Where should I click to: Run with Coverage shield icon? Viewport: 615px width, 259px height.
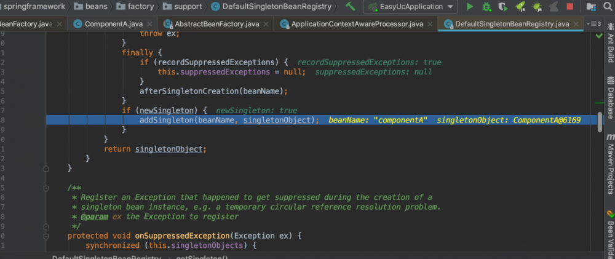point(503,6)
